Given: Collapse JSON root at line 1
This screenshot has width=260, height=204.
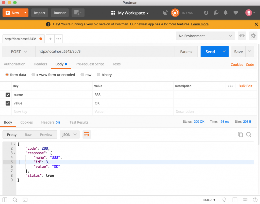Looking at the screenshot, I should point(14,144).
